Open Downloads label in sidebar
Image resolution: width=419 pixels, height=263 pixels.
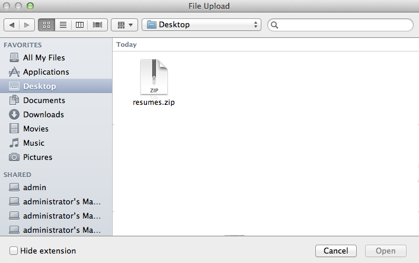(x=43, y=114)
